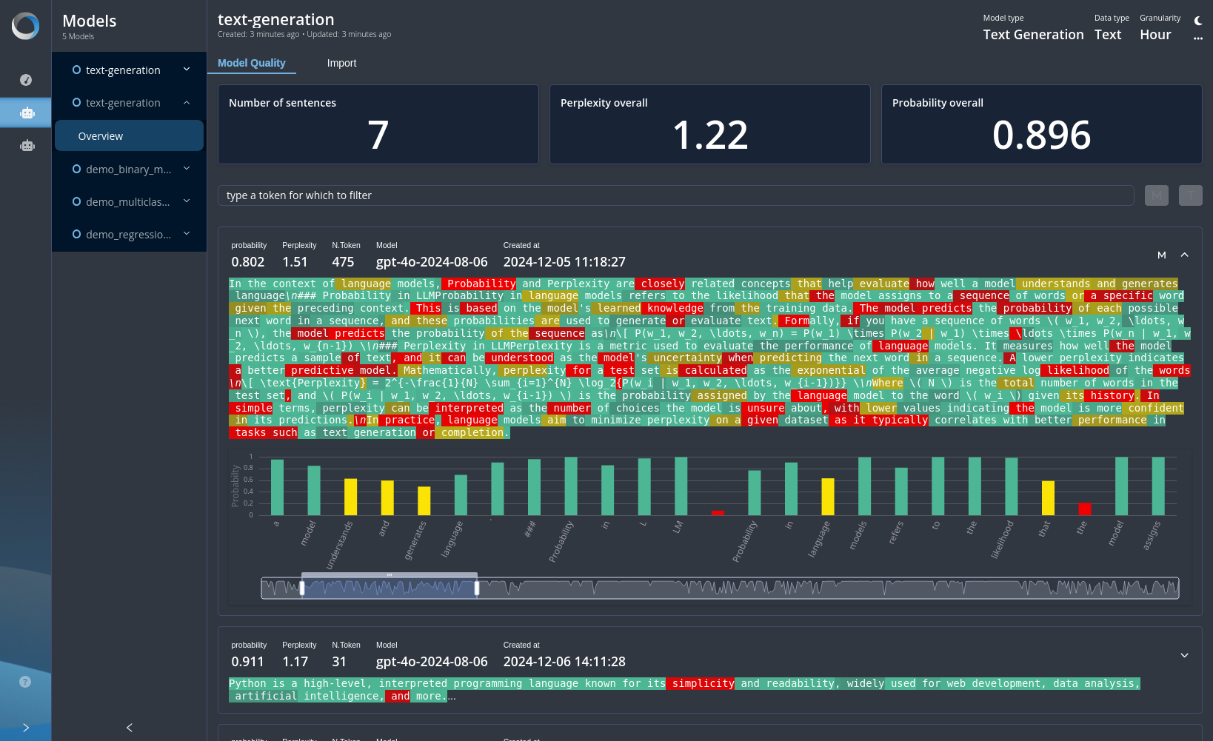This screenshot has height=741, width=1213.
Task: Click the top bar of selected range window
Action: (x=390, y=574)
